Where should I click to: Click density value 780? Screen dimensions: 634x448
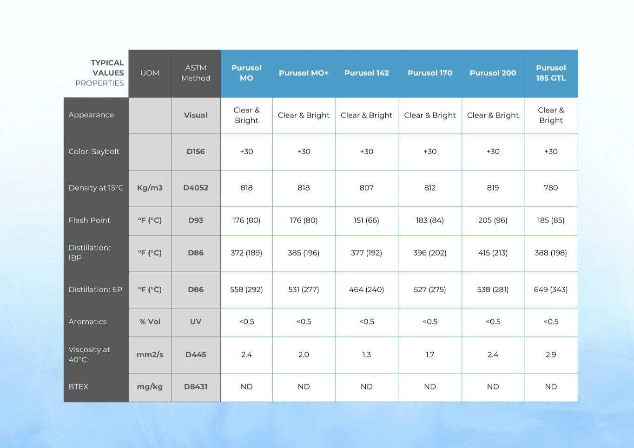[x=551, y=188]
